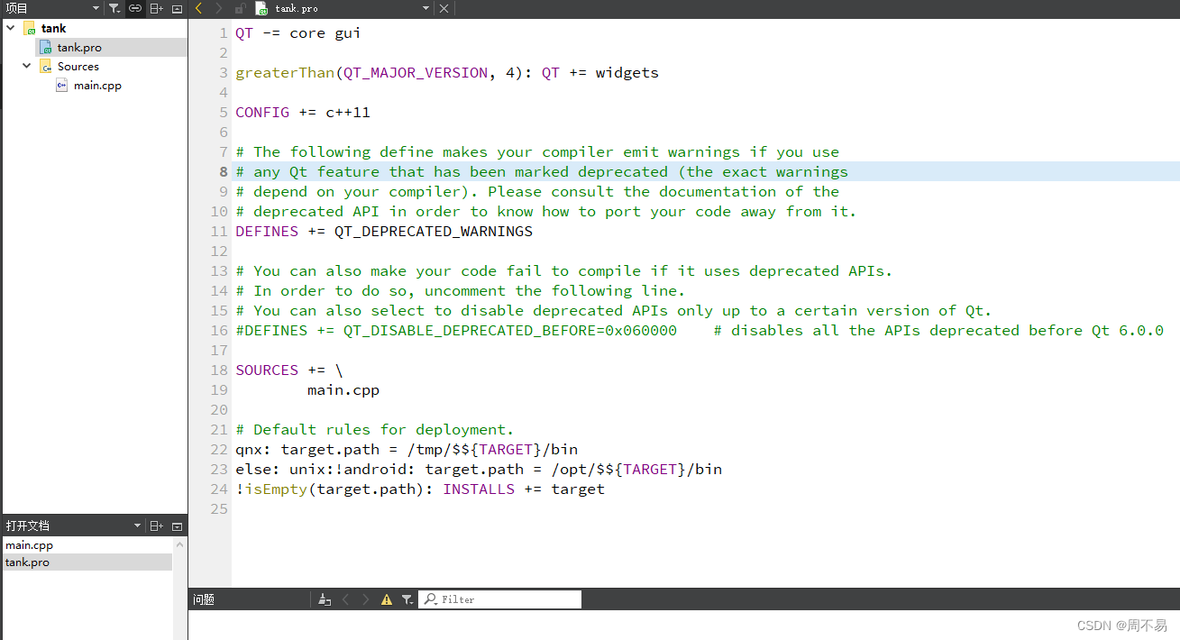Split the Projects side panel
The height and width of the screenshot is (640, 1180).
coord(156,8)
